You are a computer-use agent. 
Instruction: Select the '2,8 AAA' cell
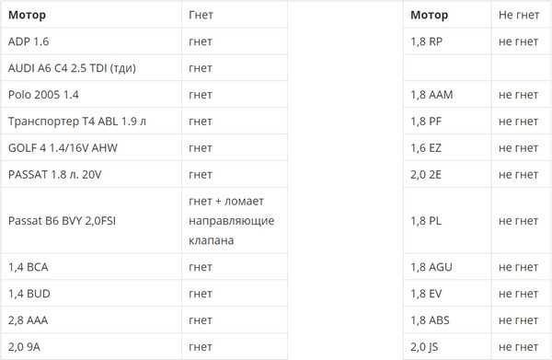coord(91,320)
